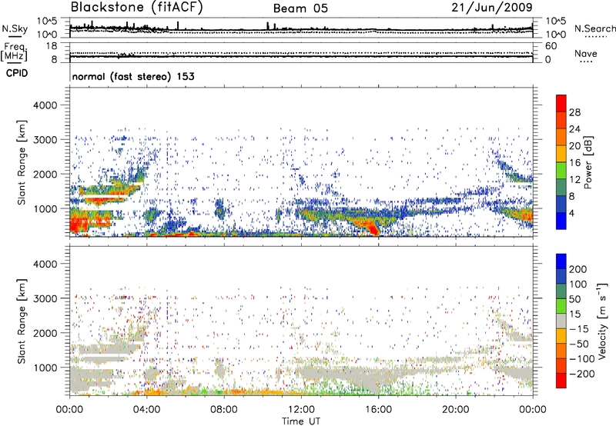Click the gray -15 to 15 Velocity colorbar segment

click(561, 321)
